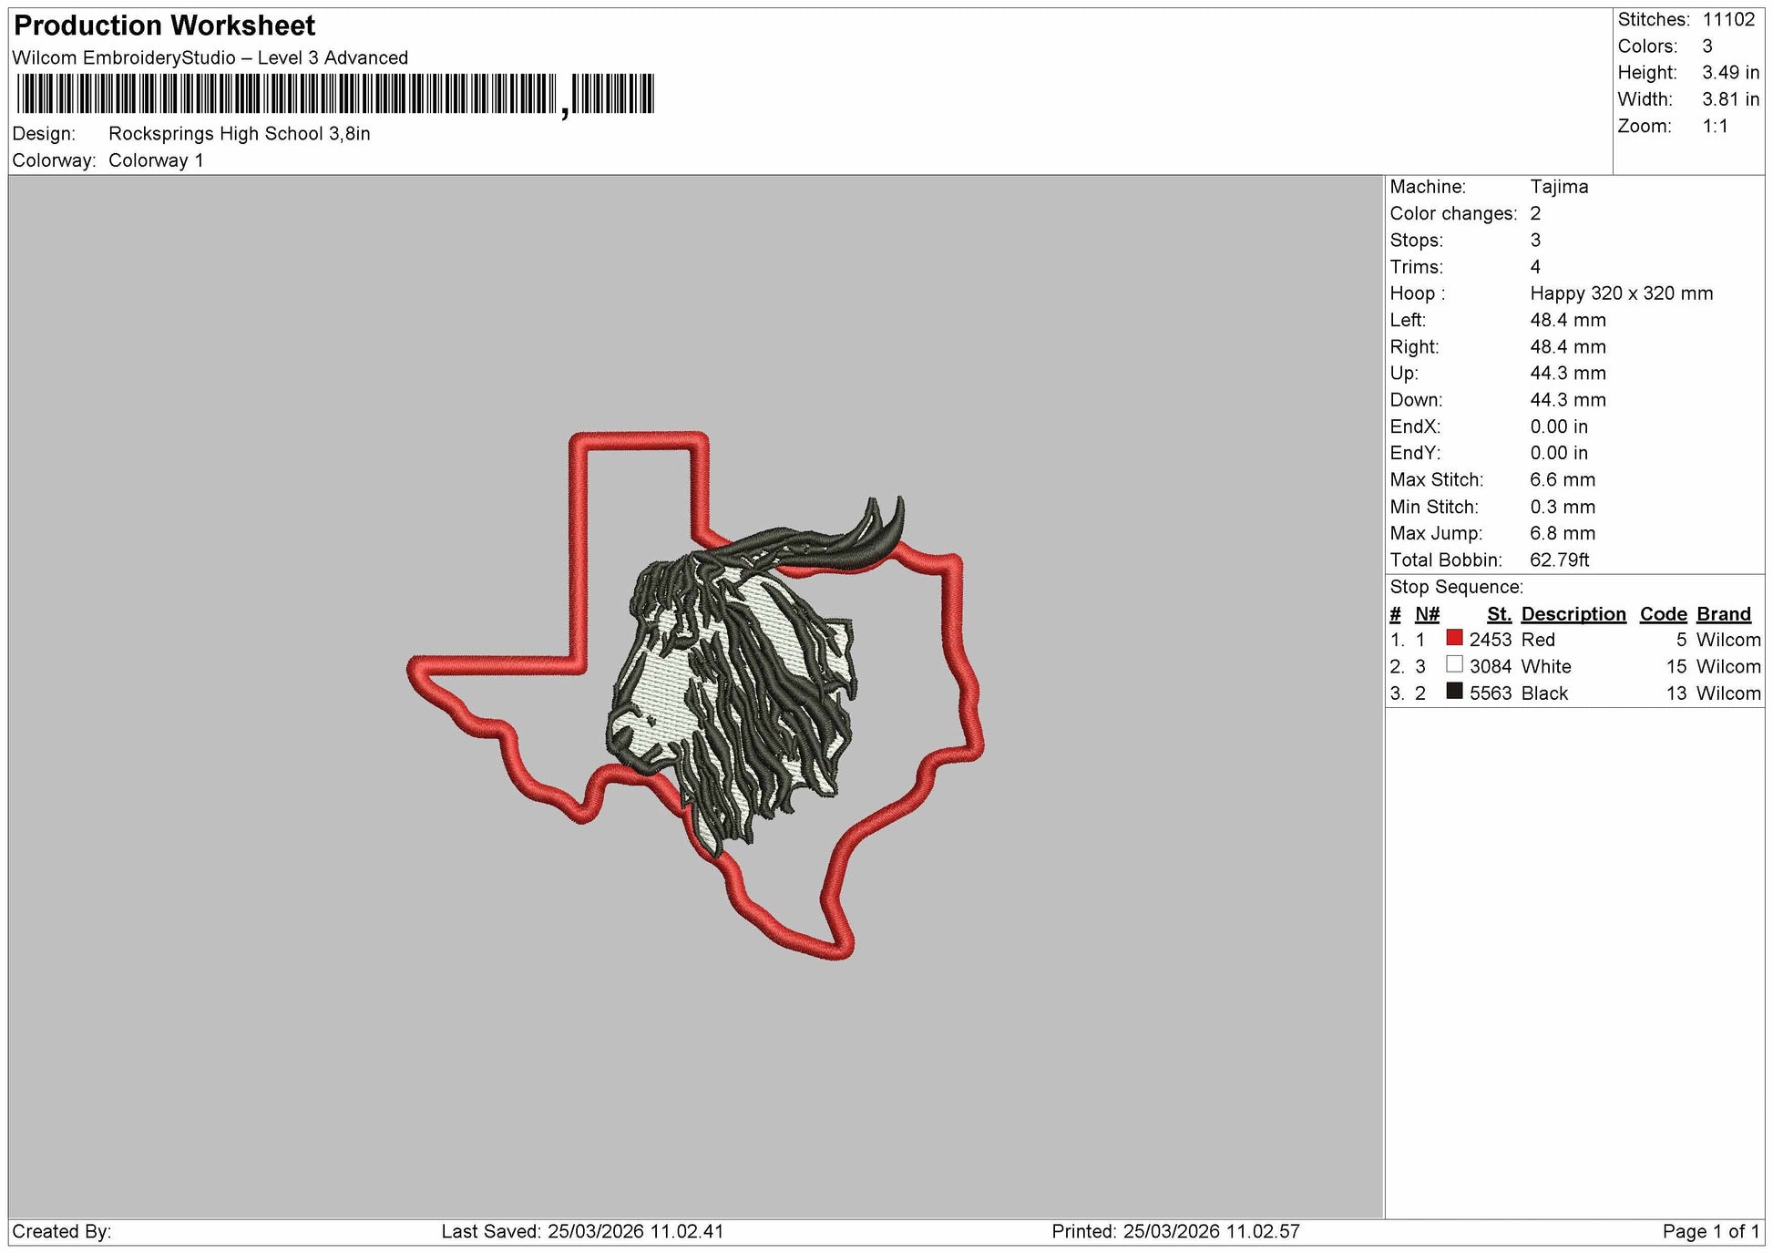
Task: Select the 2453 Red stop row
Action: pyautogui.click(x=1575, y=640)
